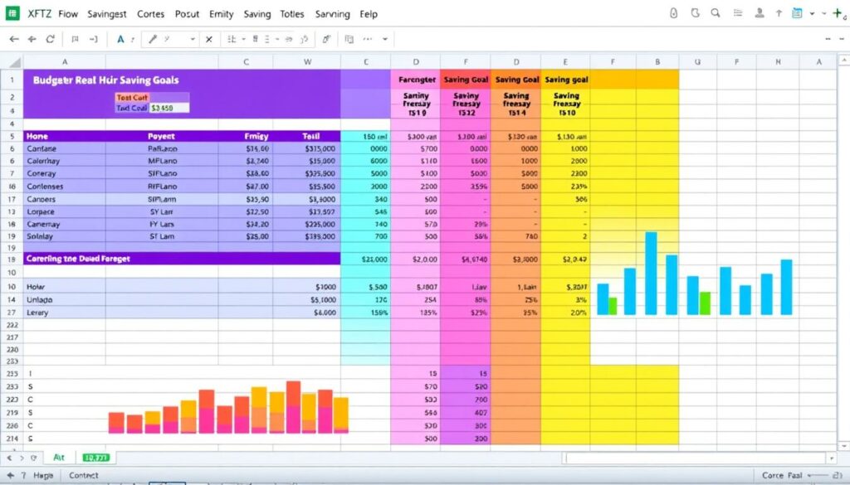Switch to the Alt sheet tab

click(59, 458)
